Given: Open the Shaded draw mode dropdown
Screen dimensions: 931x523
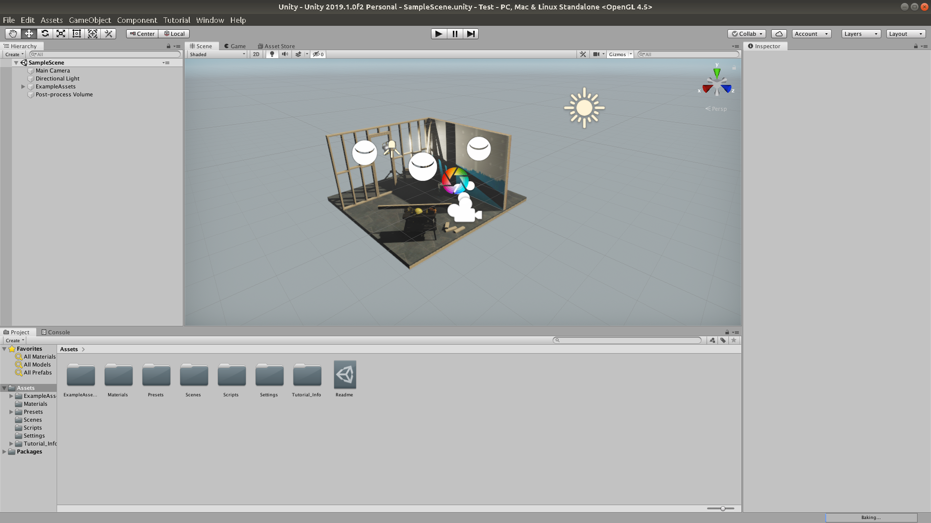Looking at the screenshot, I should point(217,55).
